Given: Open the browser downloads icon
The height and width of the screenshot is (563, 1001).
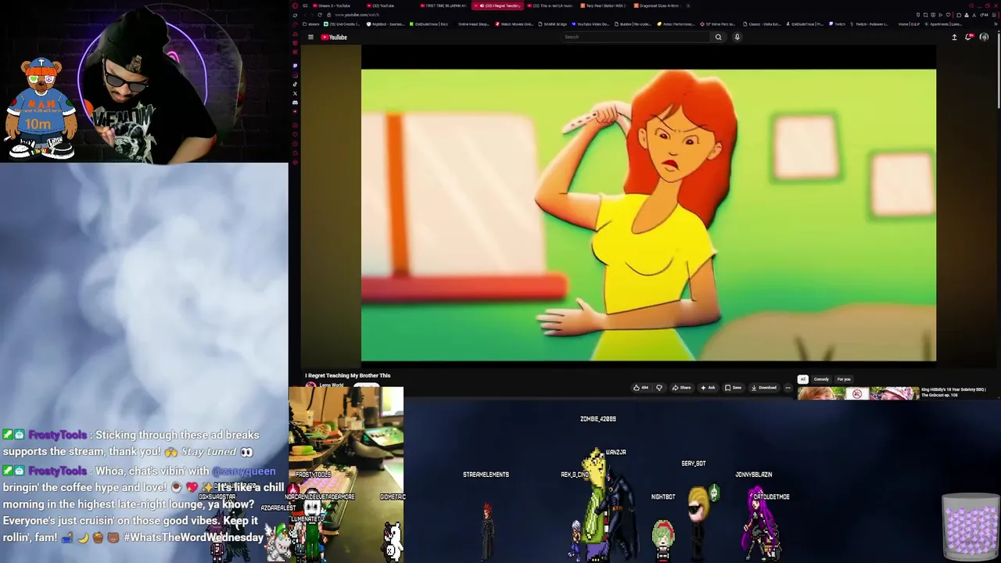Looking at the screenshot, I should point(974,15).
